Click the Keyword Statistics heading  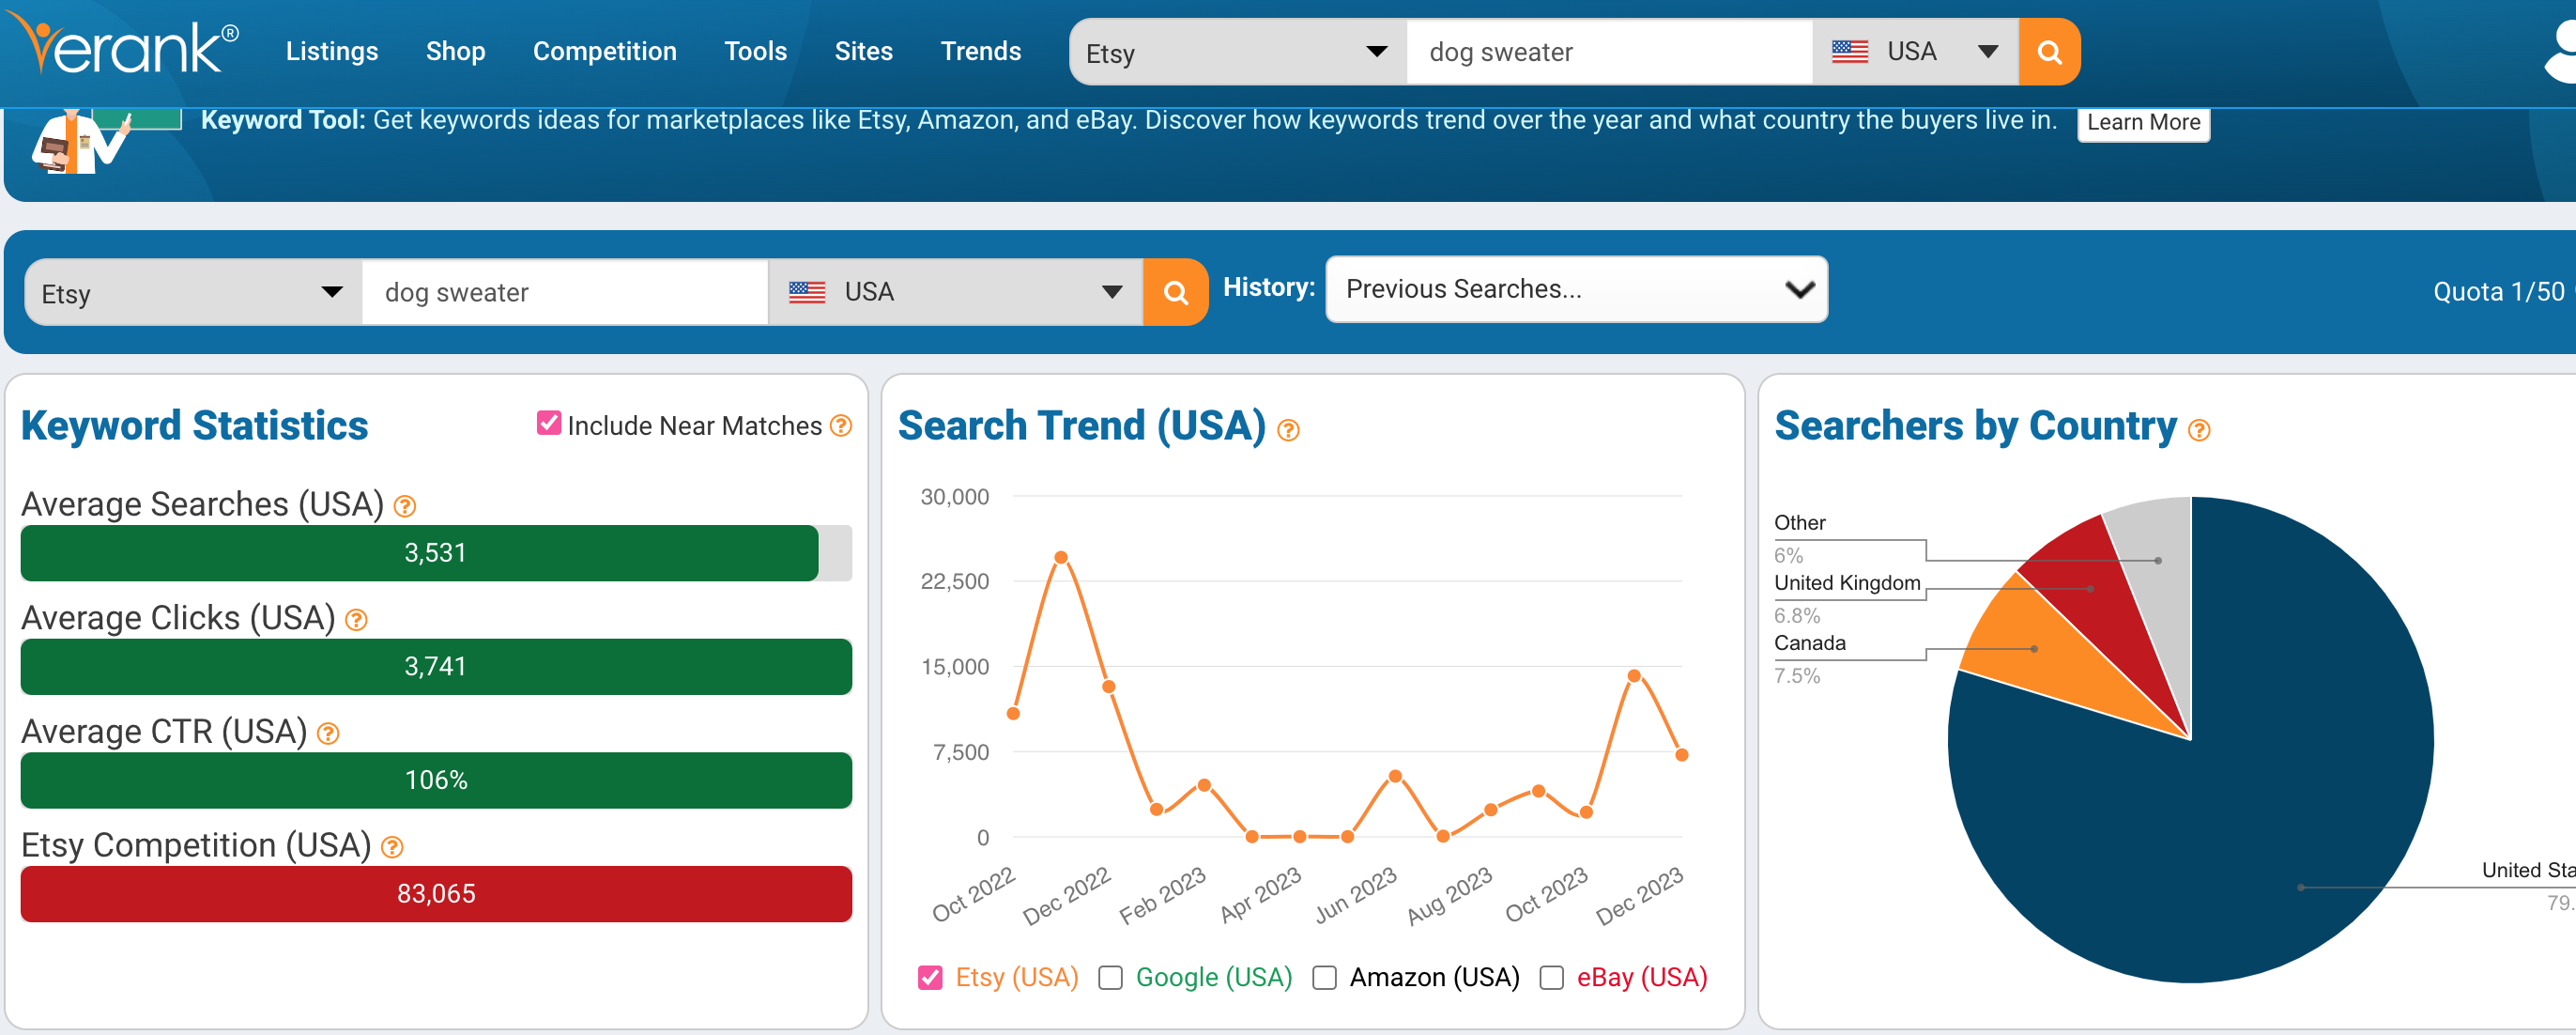[x=194, y=426]
